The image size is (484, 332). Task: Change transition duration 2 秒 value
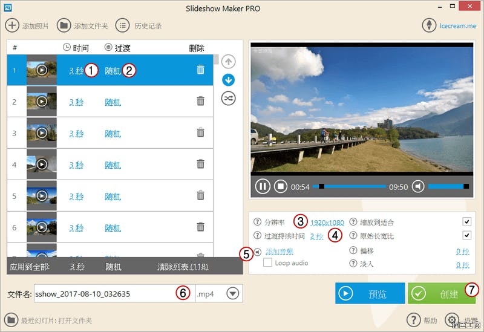316,236
